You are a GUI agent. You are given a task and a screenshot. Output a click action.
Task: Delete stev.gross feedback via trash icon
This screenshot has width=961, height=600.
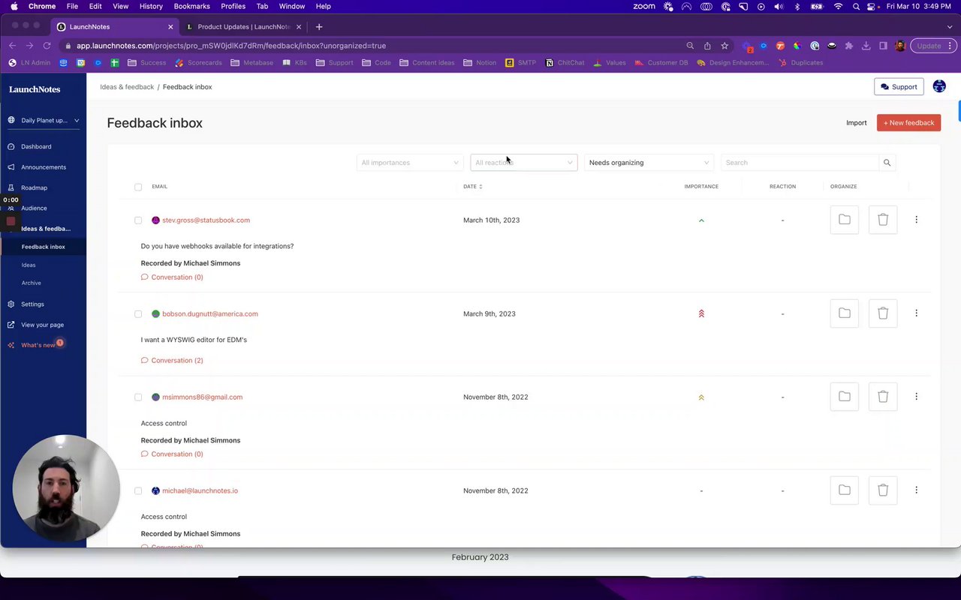coord(883,220)
